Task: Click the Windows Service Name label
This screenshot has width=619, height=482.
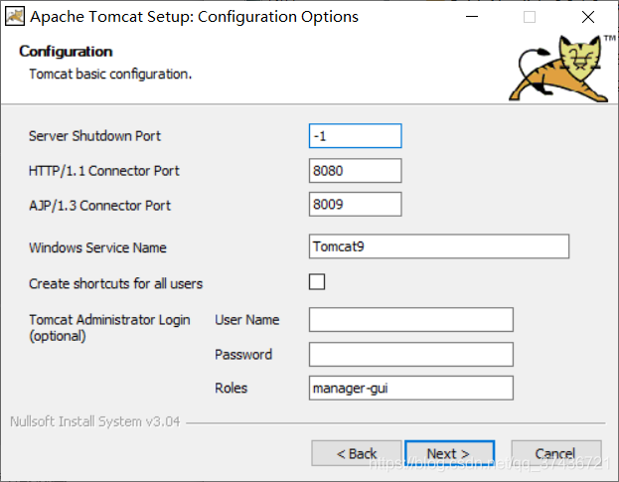Action: [97, 247]
